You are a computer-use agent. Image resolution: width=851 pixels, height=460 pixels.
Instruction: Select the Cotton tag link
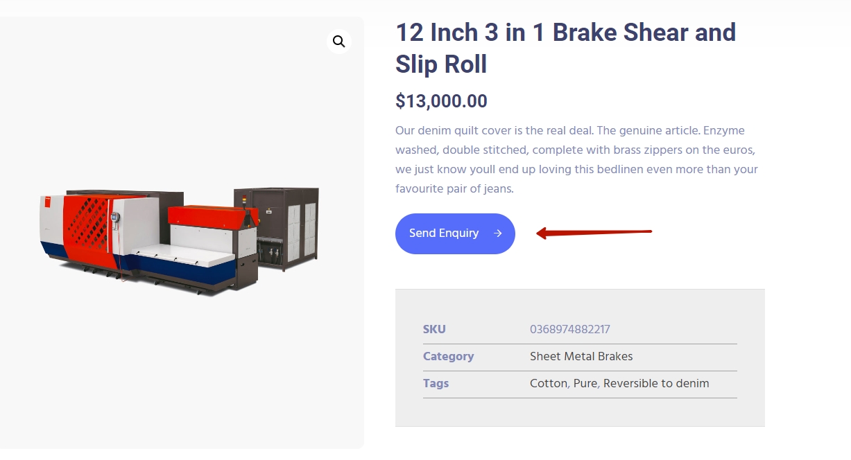pyautogui.click(x=548, y=384)
